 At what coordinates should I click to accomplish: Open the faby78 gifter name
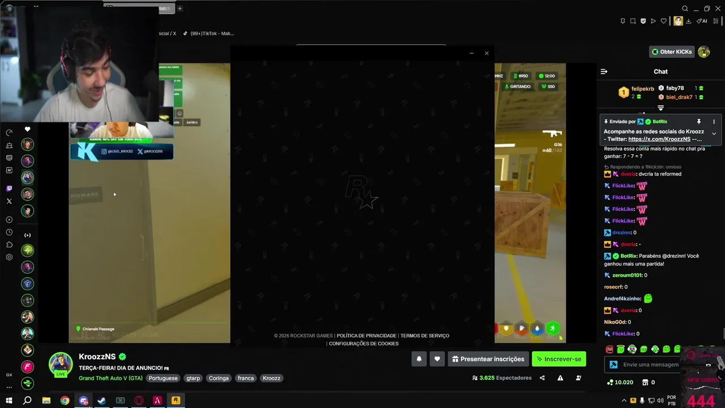click(675, 88)
